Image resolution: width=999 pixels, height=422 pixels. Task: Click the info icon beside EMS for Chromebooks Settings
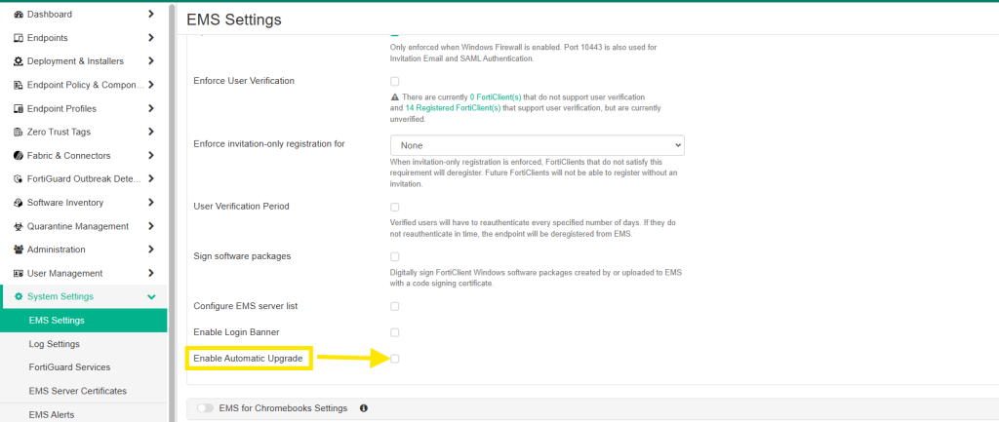coord(364,408)
